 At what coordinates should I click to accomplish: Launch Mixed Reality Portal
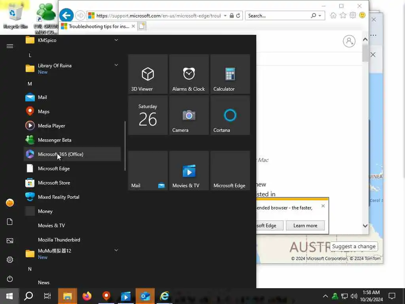click(x=72, y=197)
